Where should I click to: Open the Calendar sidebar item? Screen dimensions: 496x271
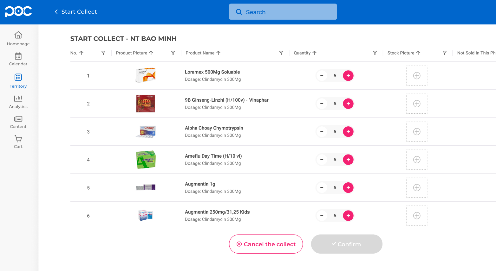(x=18, y=59)
